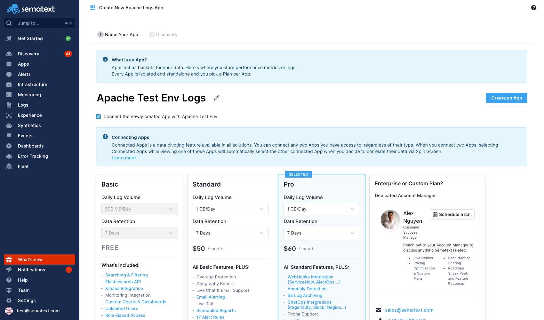Click the Apache Test Env Logs title
Viewport: 544px width, 320px height.
click(151, 98)
